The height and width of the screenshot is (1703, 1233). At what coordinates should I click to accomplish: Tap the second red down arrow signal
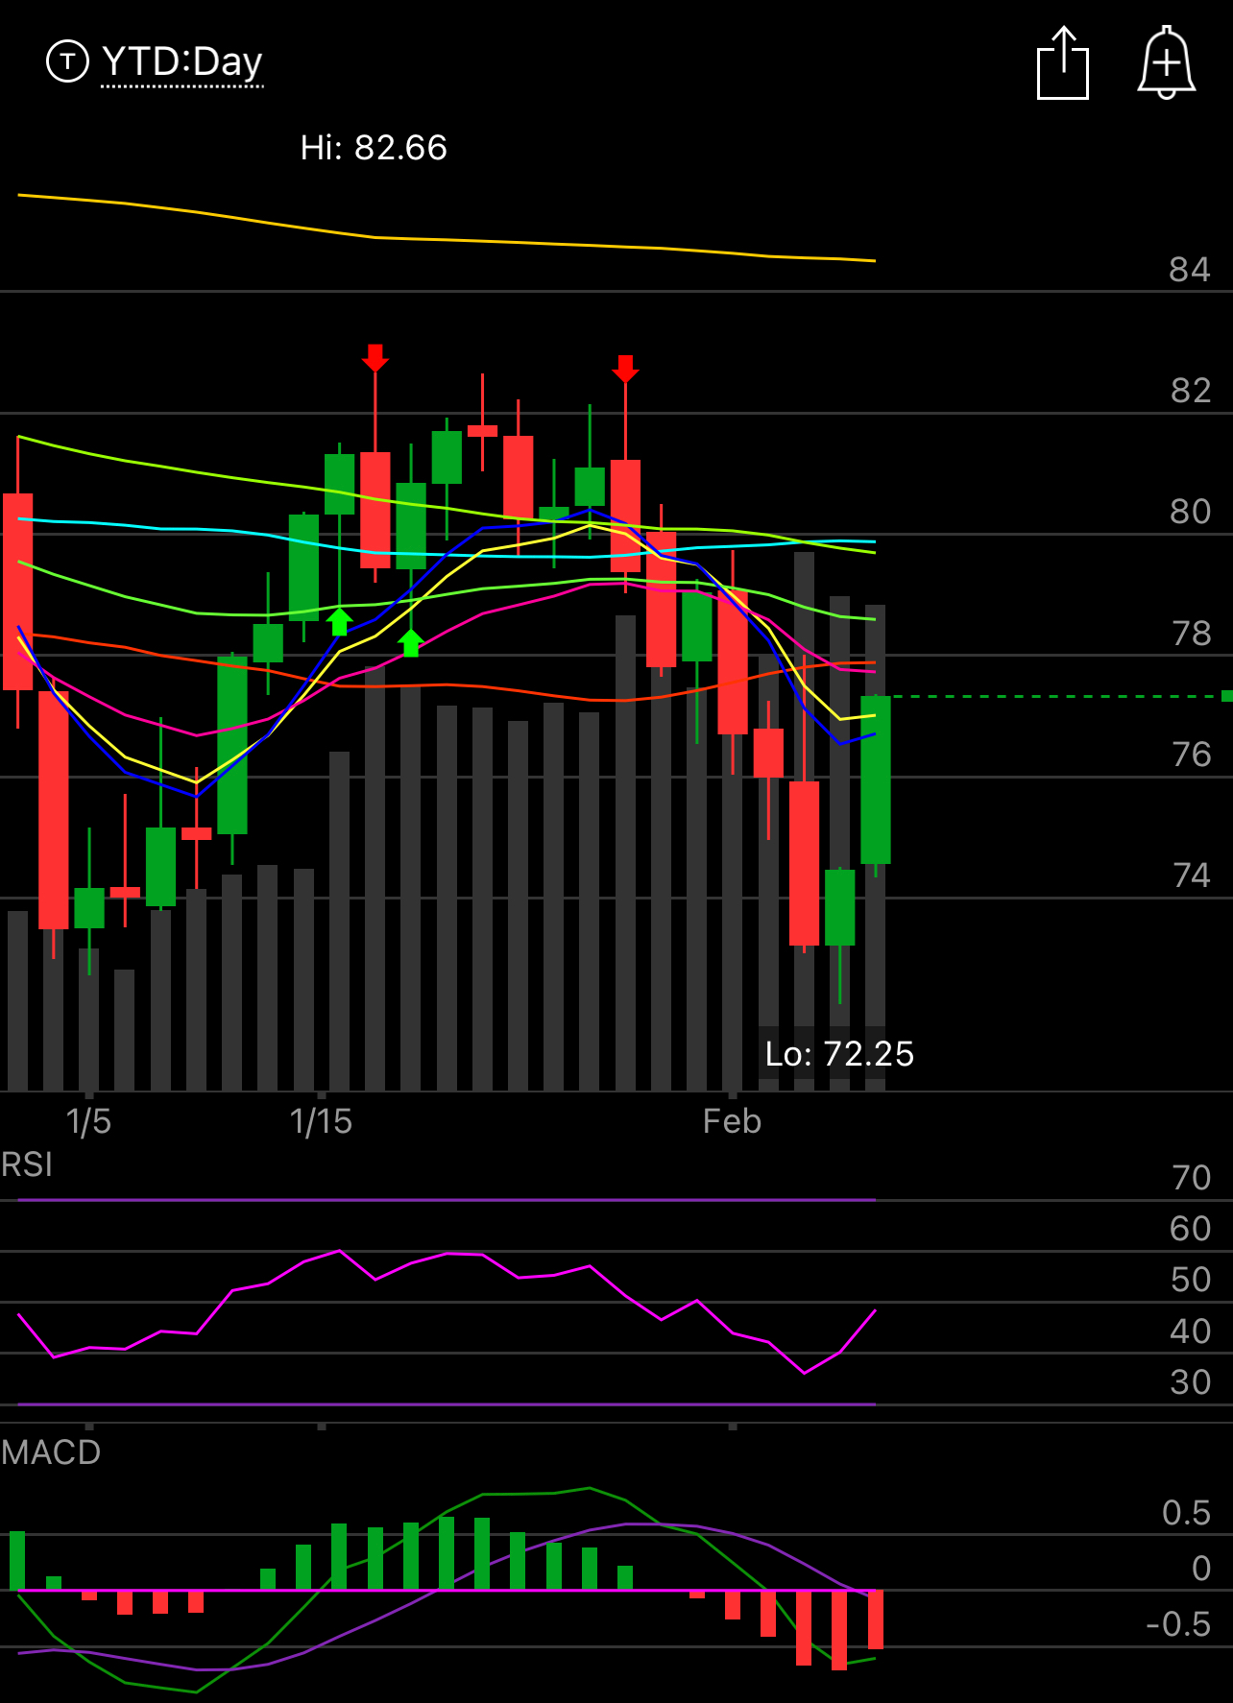tap(625, 369)
